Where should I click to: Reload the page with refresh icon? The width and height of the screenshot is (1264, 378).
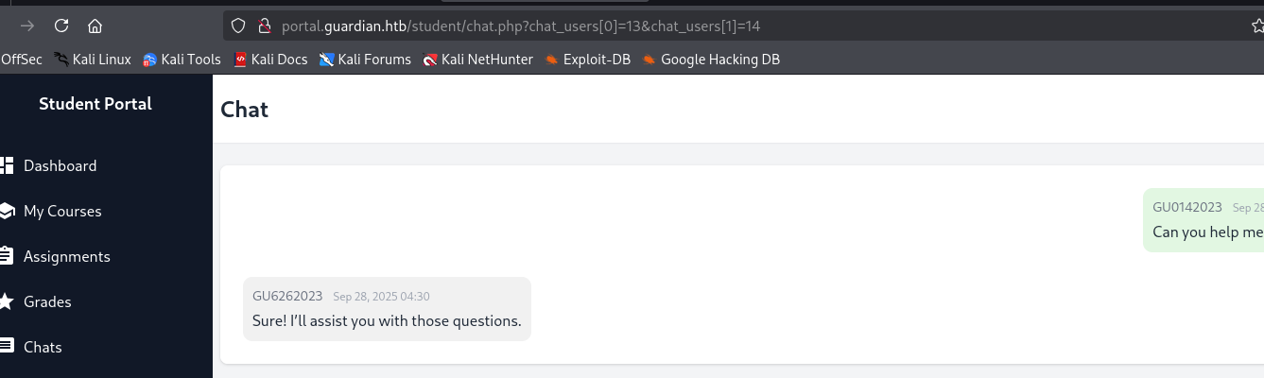[x=61, y=26]
